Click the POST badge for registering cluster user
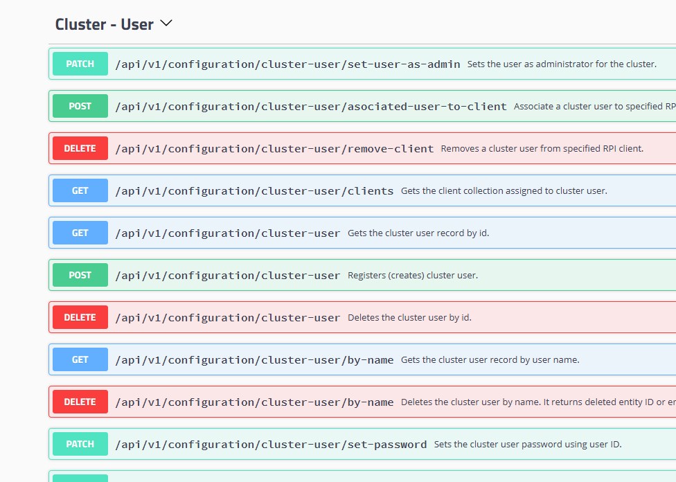Viewport: 676px width, 482px height. click(80, 275)
